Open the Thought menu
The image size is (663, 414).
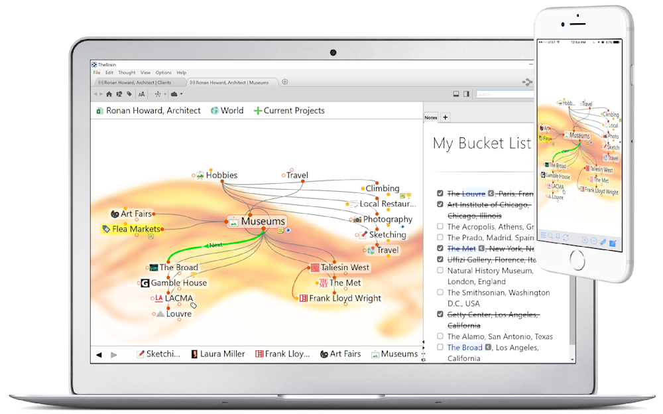click(x=127, y=72)
